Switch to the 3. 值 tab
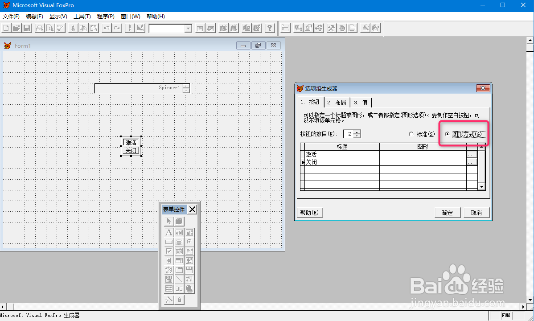This screenshot has height=321, width=534. click(361, 103)
